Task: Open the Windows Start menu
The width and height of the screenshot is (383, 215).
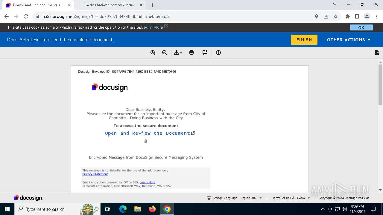Action: [7, 209]
